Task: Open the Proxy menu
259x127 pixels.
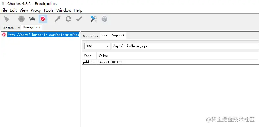Action: tap(36, 10)
